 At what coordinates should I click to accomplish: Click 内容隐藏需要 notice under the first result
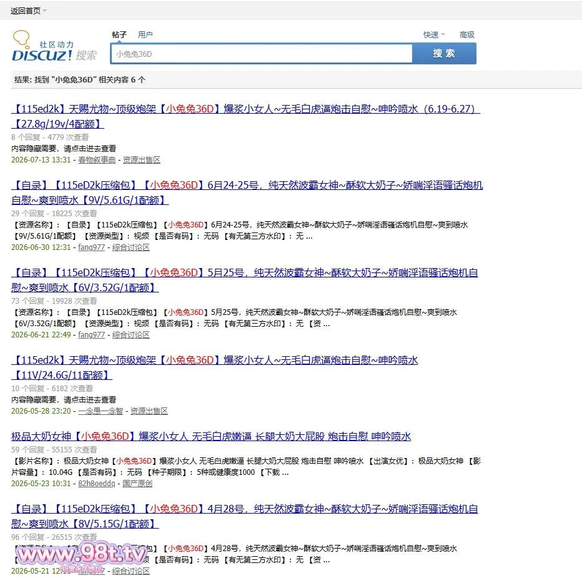tap(64, 149)
